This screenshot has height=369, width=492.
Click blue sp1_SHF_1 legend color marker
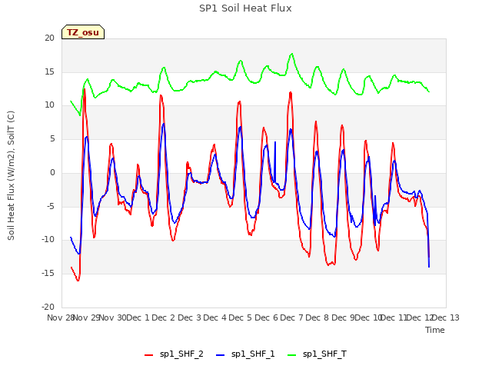221,355
